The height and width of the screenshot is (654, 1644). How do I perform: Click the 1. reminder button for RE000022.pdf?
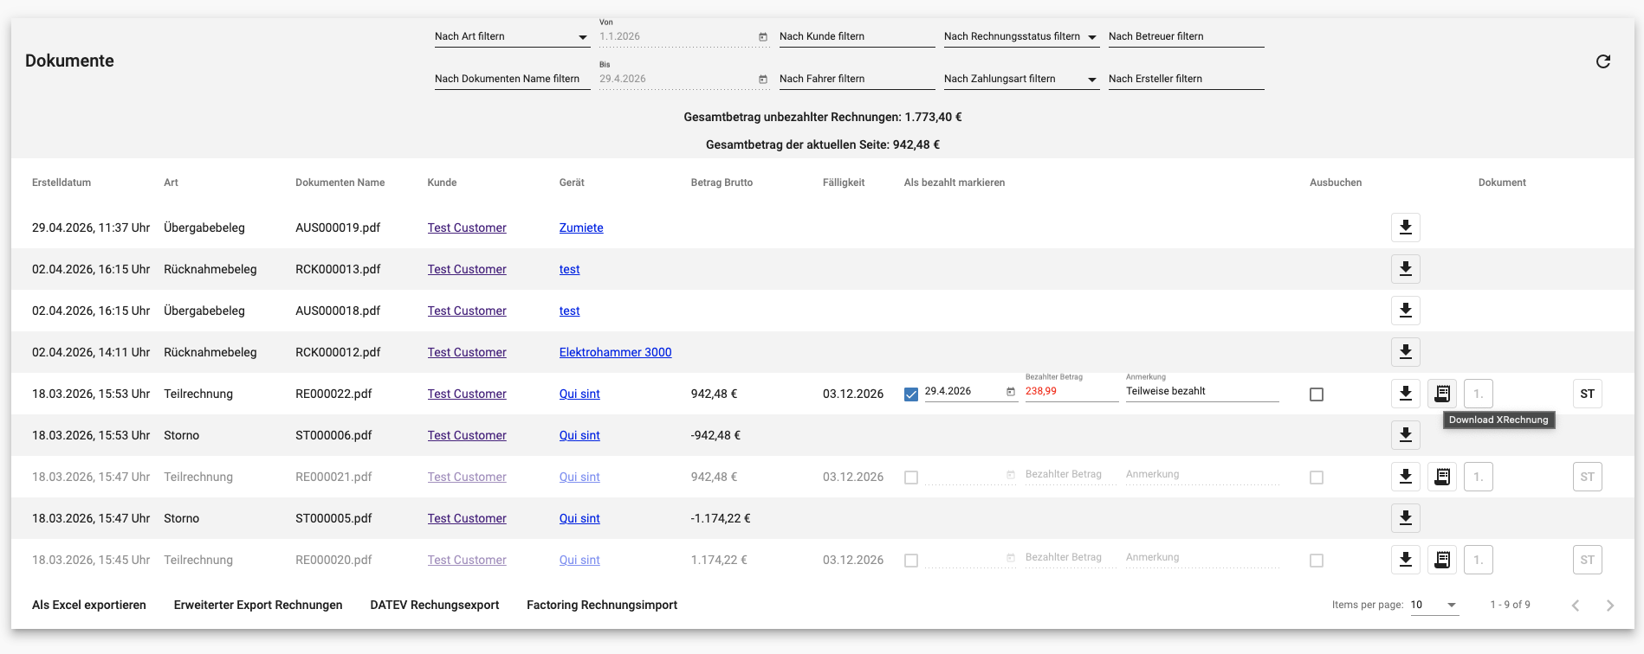coord(1479,394)
